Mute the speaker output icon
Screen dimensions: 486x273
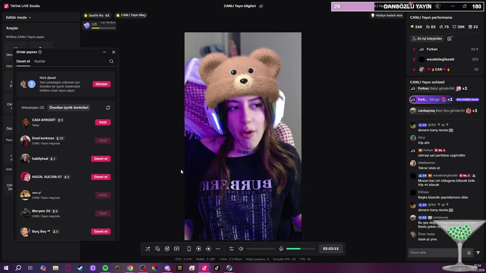[x=241, y=249]
